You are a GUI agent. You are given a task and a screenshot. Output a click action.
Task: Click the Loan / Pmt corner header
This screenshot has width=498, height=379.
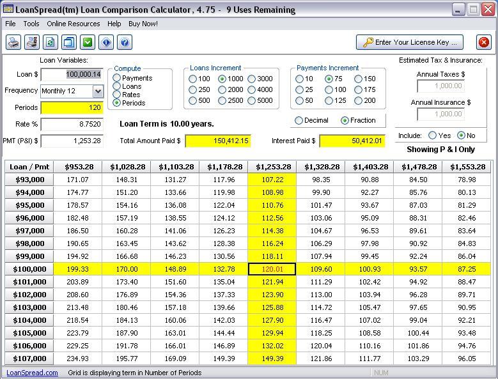click(29, 167)
